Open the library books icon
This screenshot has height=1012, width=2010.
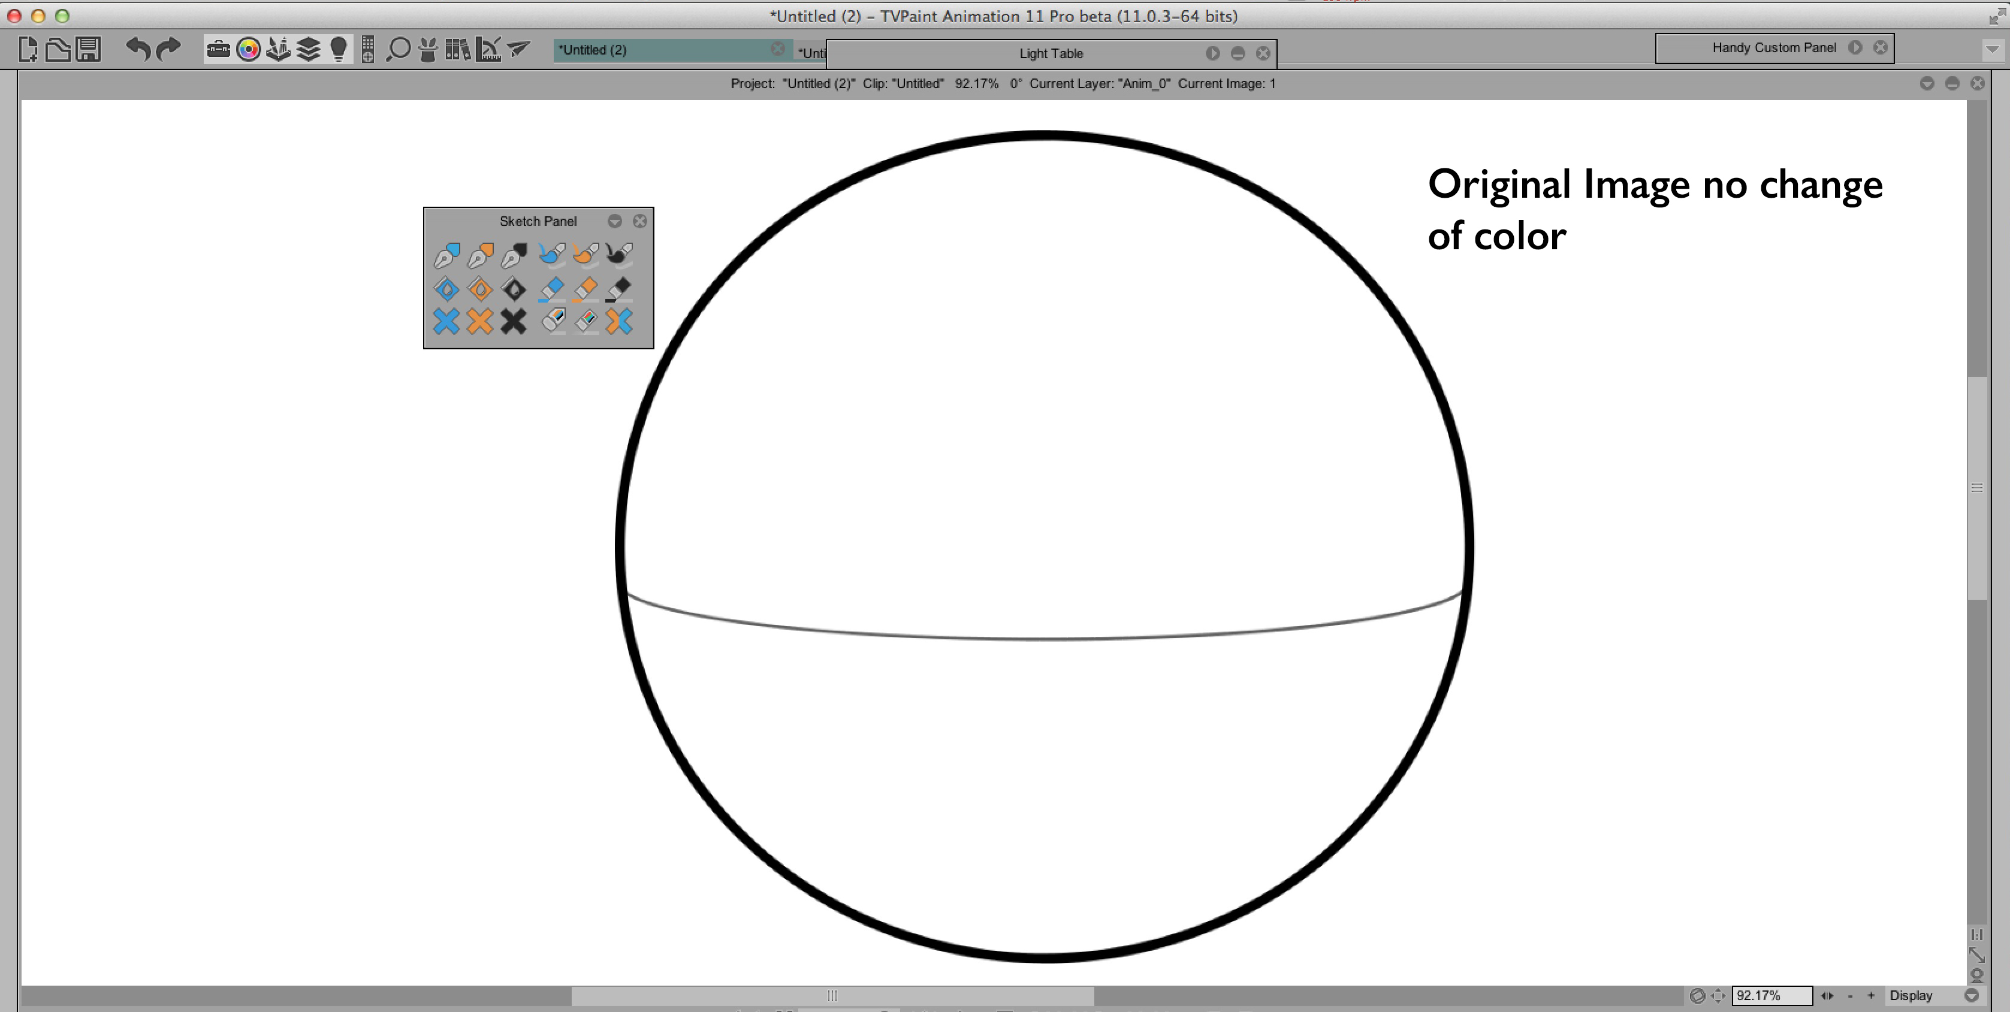point(458,50)
